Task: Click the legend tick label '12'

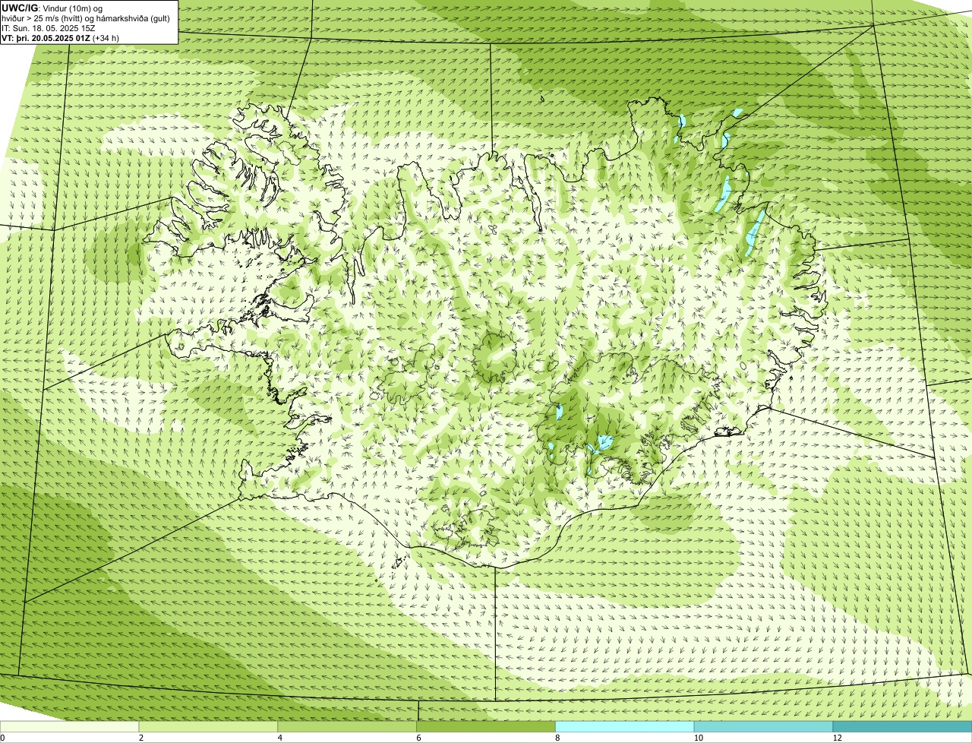Action: click(x=837, y=738)
